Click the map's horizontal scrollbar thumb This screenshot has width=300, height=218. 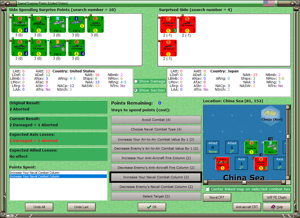click(244, 182)
